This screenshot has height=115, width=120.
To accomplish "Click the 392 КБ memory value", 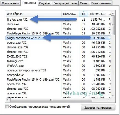I will click(x=100, y=70).
